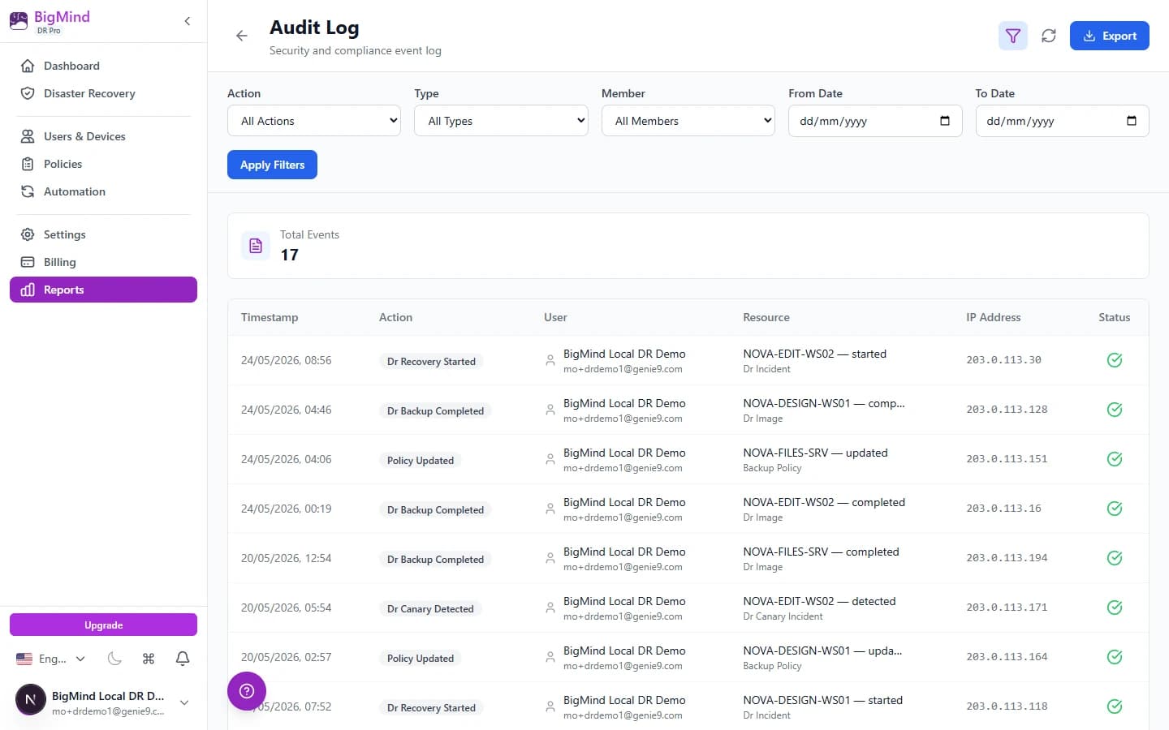Click the Total Events document icon
This screenshot has width=1169, height=730.
point(256,246)
